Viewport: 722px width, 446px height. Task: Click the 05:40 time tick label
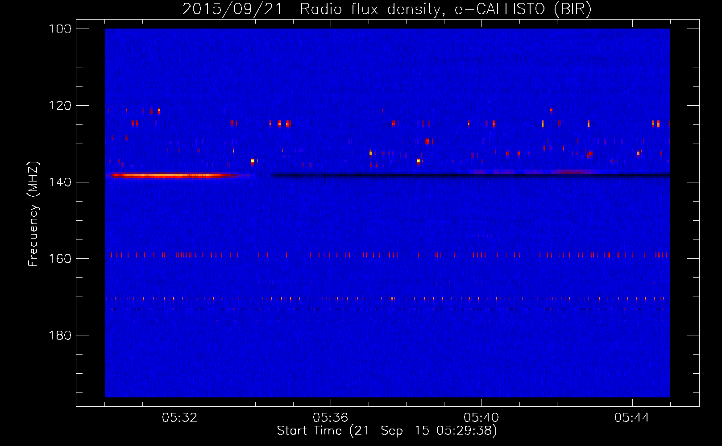click(x=481, y=418)
